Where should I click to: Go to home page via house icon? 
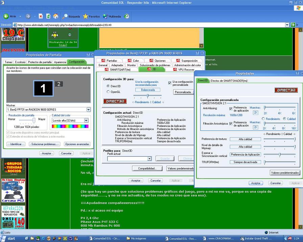click(56, 17)
